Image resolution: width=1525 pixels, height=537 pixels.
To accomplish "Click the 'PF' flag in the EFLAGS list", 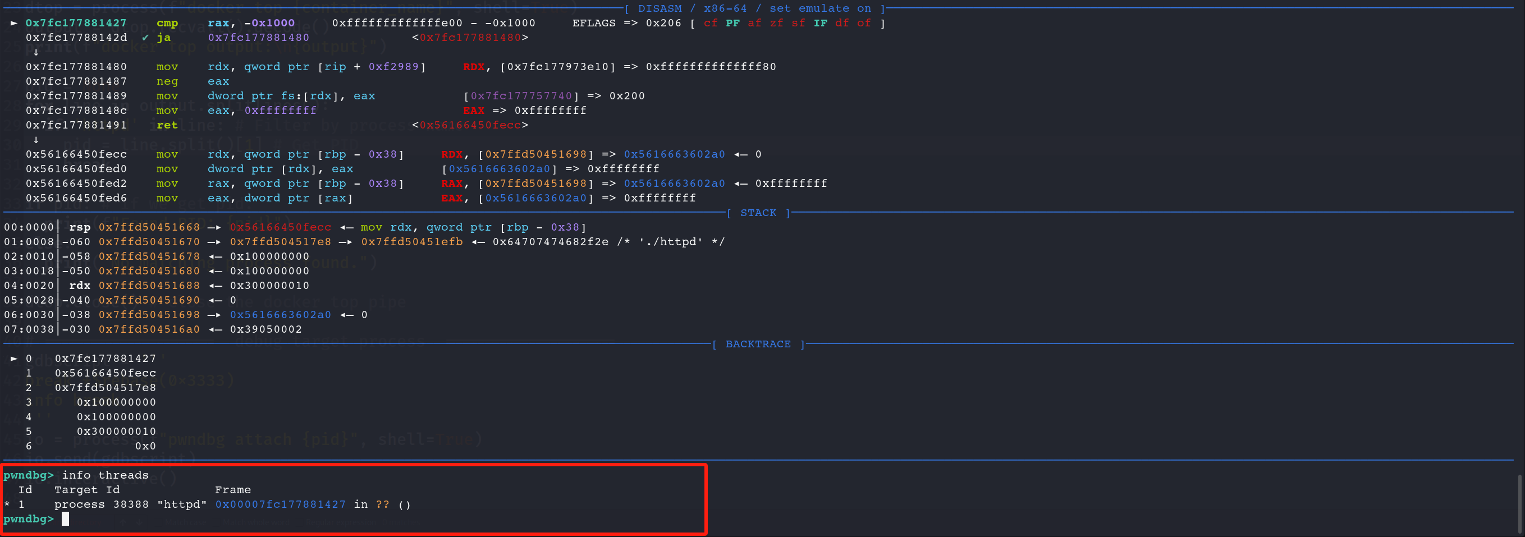I will pos(732,23).
